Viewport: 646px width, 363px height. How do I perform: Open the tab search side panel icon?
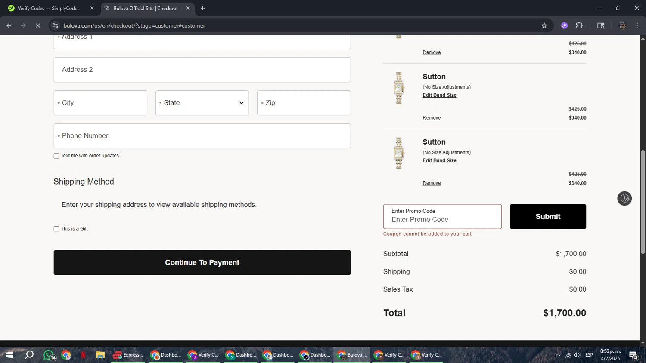click(601, 25)
